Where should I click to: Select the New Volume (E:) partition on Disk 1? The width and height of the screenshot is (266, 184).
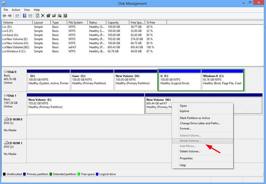(x=85, y=103)
